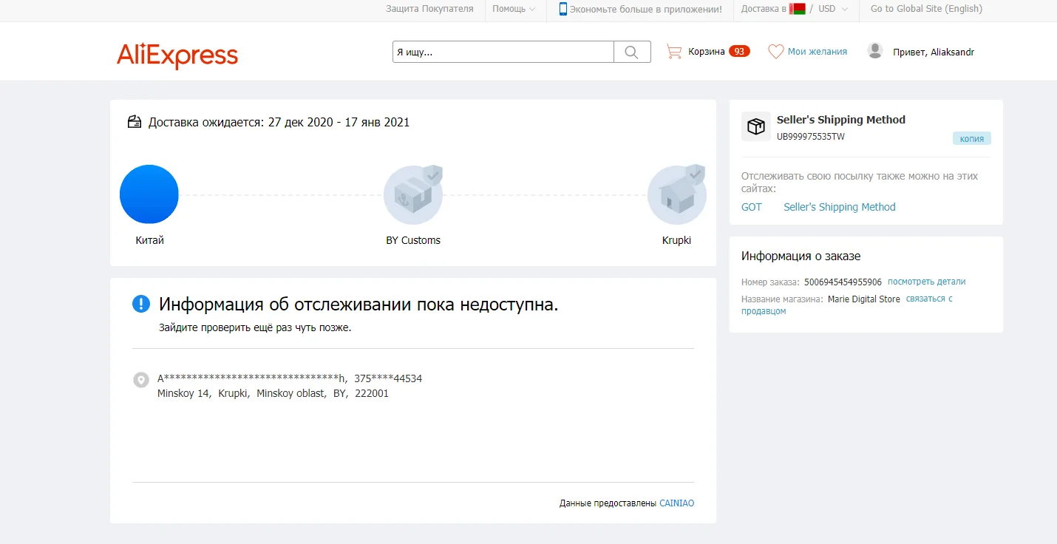Screen dimensions: 1057x544
Task: Click the blue exclamation info icon
Action: click(x=140, y=304)
